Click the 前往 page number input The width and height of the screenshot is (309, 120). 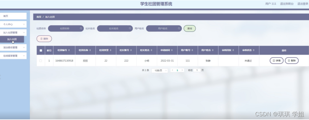click(x=197, y=70)
